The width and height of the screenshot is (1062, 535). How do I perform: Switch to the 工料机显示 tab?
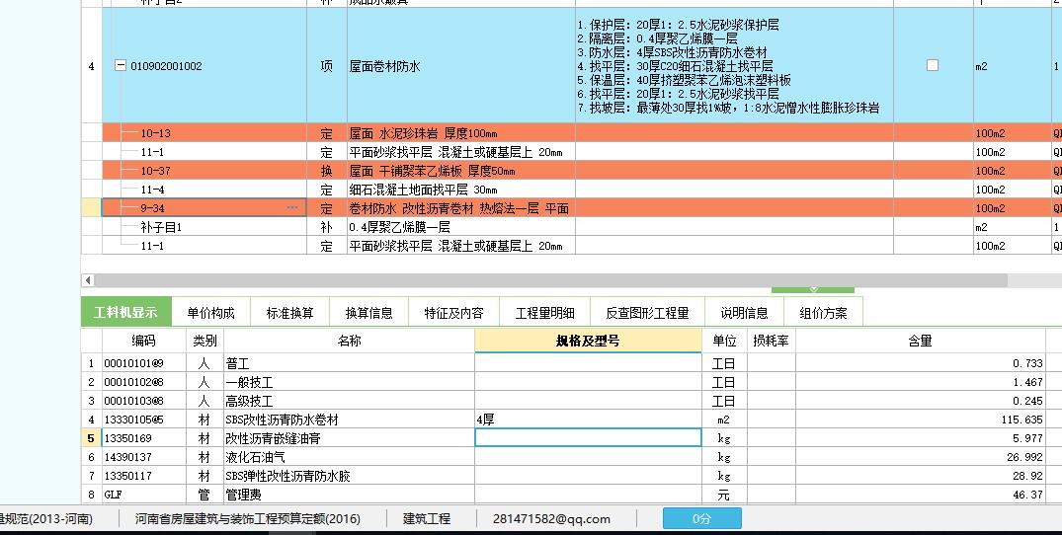(x=126, y=313)
